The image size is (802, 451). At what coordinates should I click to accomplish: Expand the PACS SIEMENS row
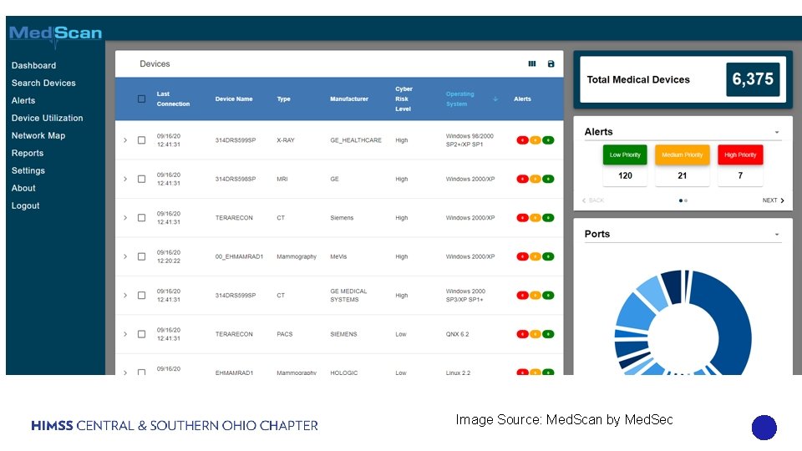click(x=125, y=334)
